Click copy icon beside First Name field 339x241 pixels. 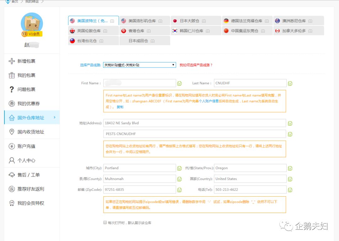(179, 83)
